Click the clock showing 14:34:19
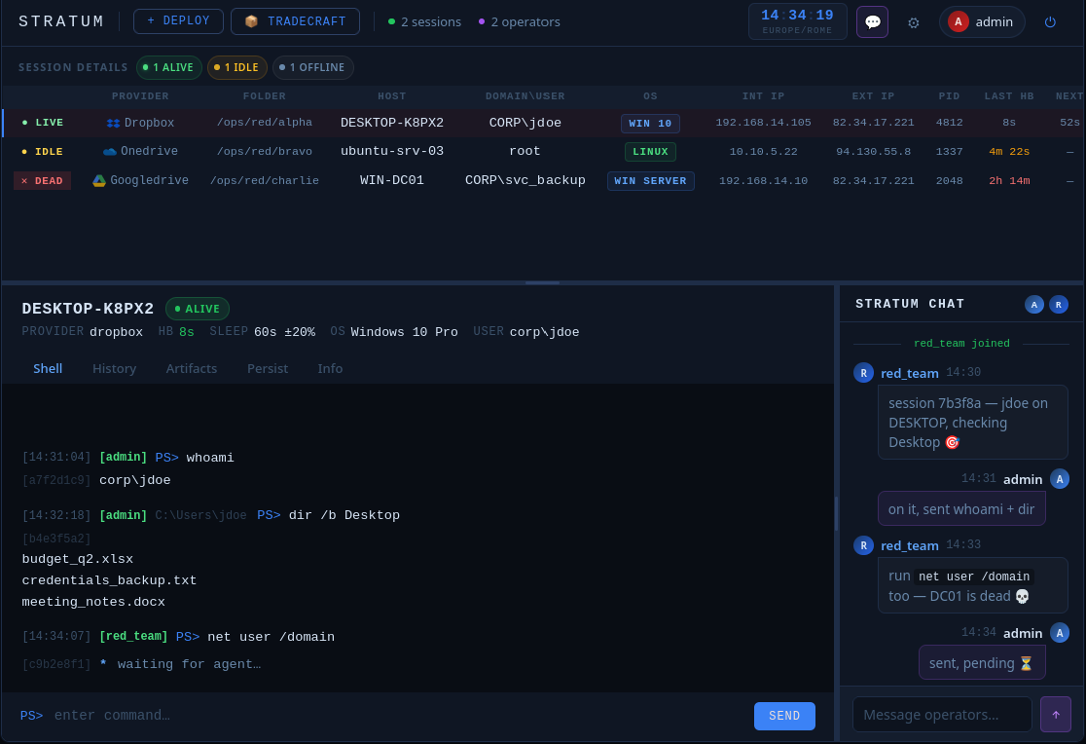Image resolution: width=1086 pixels, height=744 pixels. pyautogui.click(x=797, y=21)
